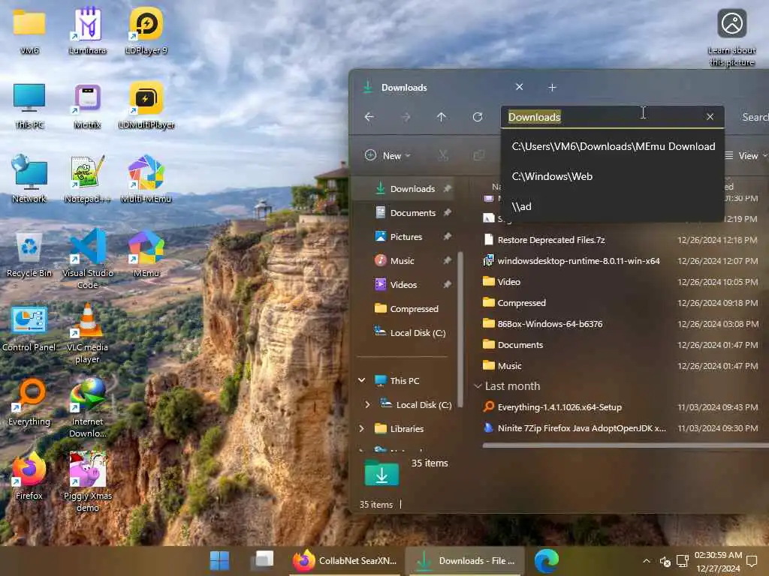Switch to Firefox CollabNet SearXNG window
769x576 pixels.
tap(345, 561)
